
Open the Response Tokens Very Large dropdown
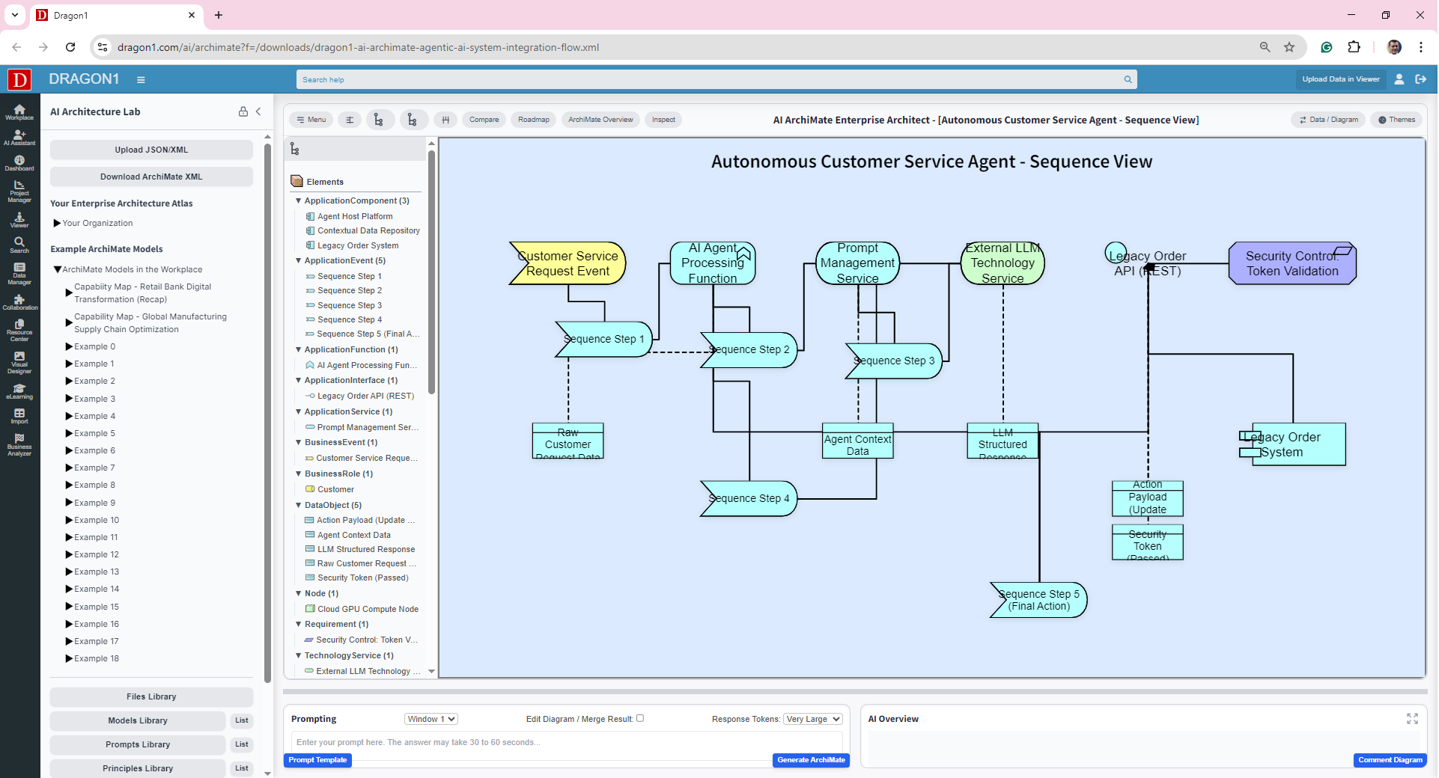click(812, 719)
